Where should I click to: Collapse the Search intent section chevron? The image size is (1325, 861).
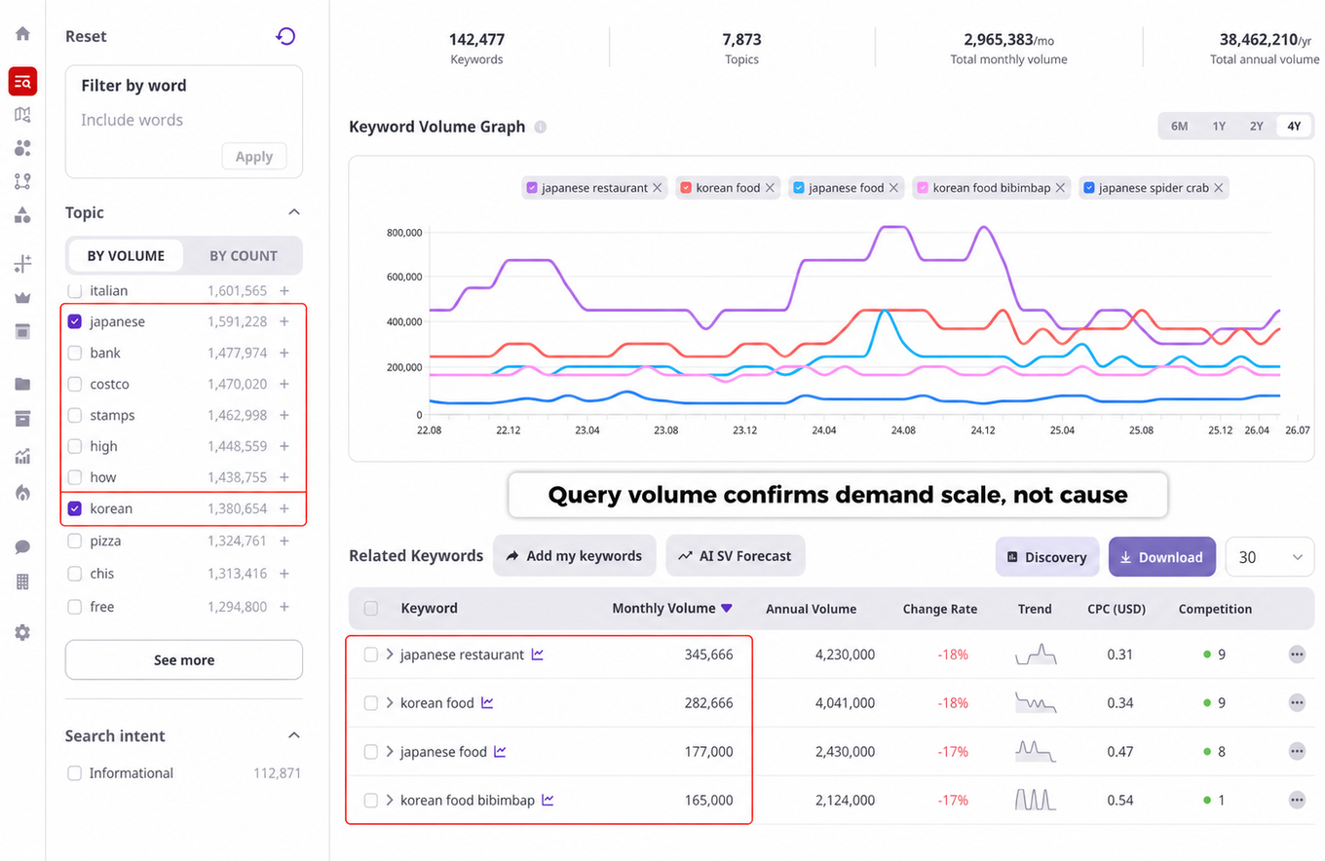pyautogui.click(x=294, y=735)
